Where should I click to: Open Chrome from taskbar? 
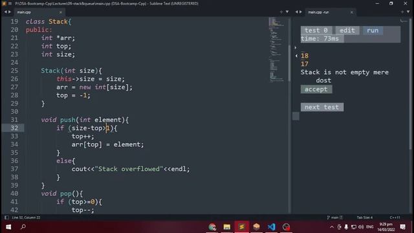pyautogui.click(x=212, y=227)
